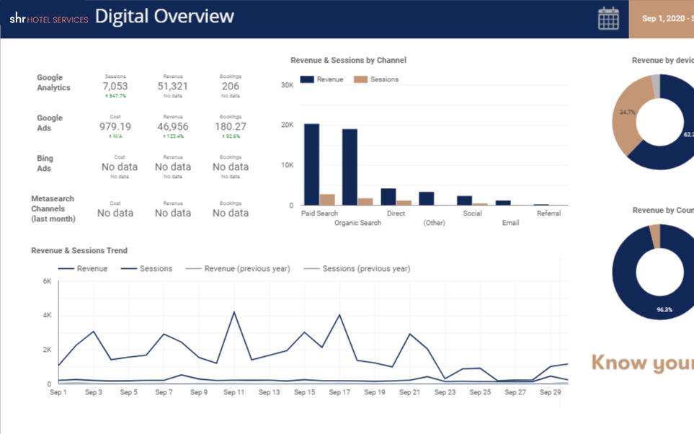The height and width of the screenshot is (434, 694).
Task: Click the Digital Overview page title
Action: (x=164, y=17)
